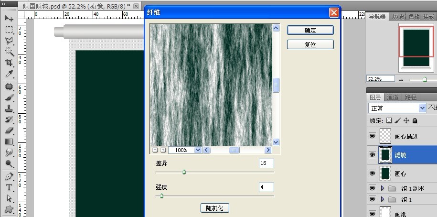Select the Clone Stamp tool

[x=9, y=108]
